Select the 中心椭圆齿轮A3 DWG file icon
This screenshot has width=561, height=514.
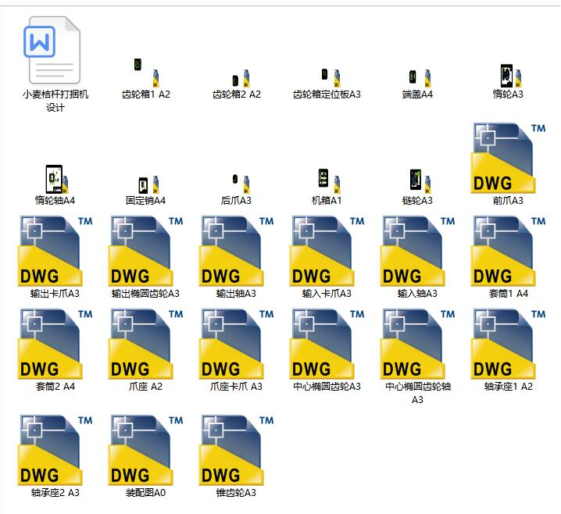(327, 344)
